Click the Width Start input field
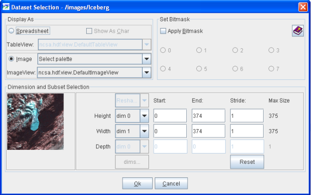 pyautogui.click(x=170, y=131)
